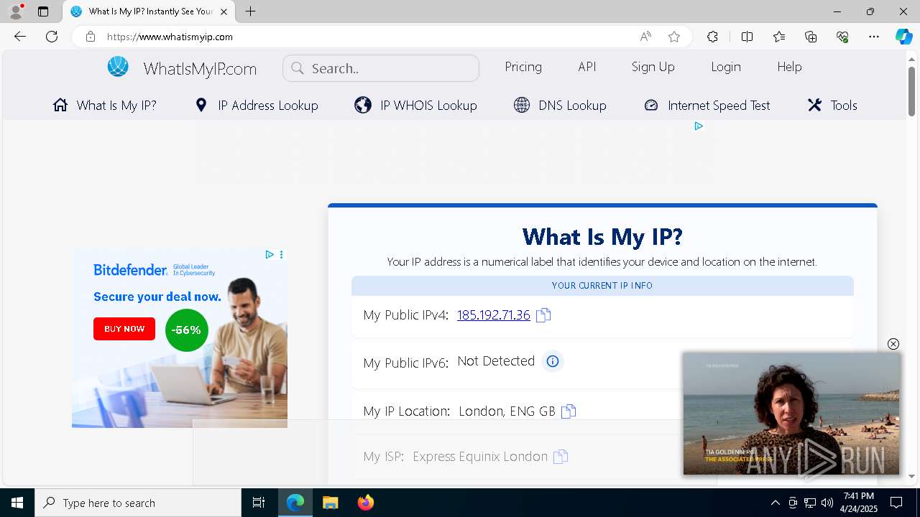Go to the Sign Up page
Image resolution: width=920 pixels, height=517 pixels.
click(x=653, y=67)
